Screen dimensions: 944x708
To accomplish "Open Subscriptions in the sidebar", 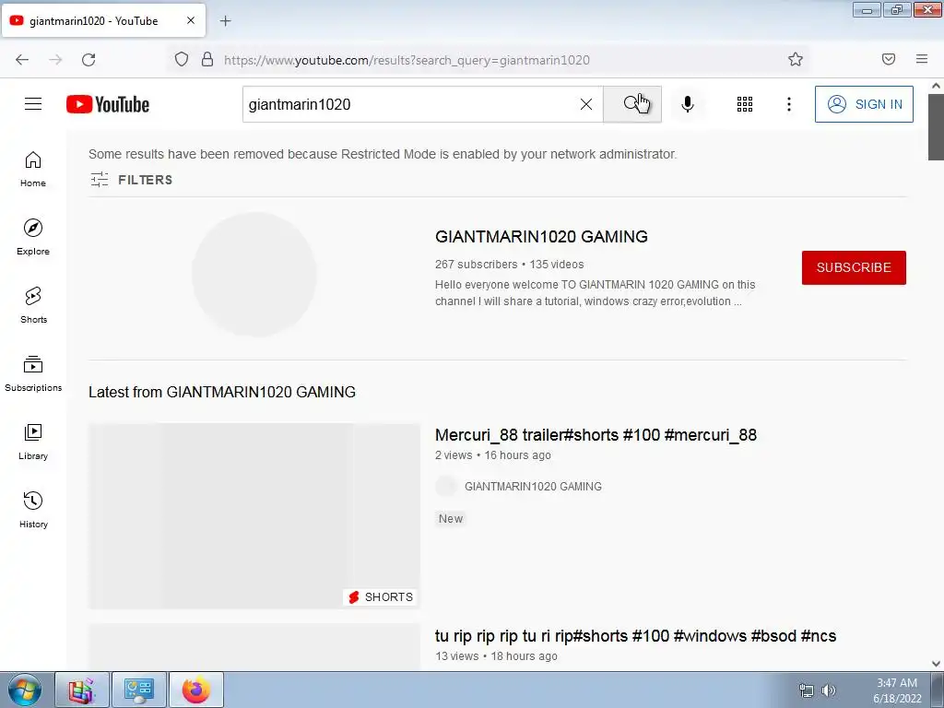I will pyautogui.click(x=33, y=374).
